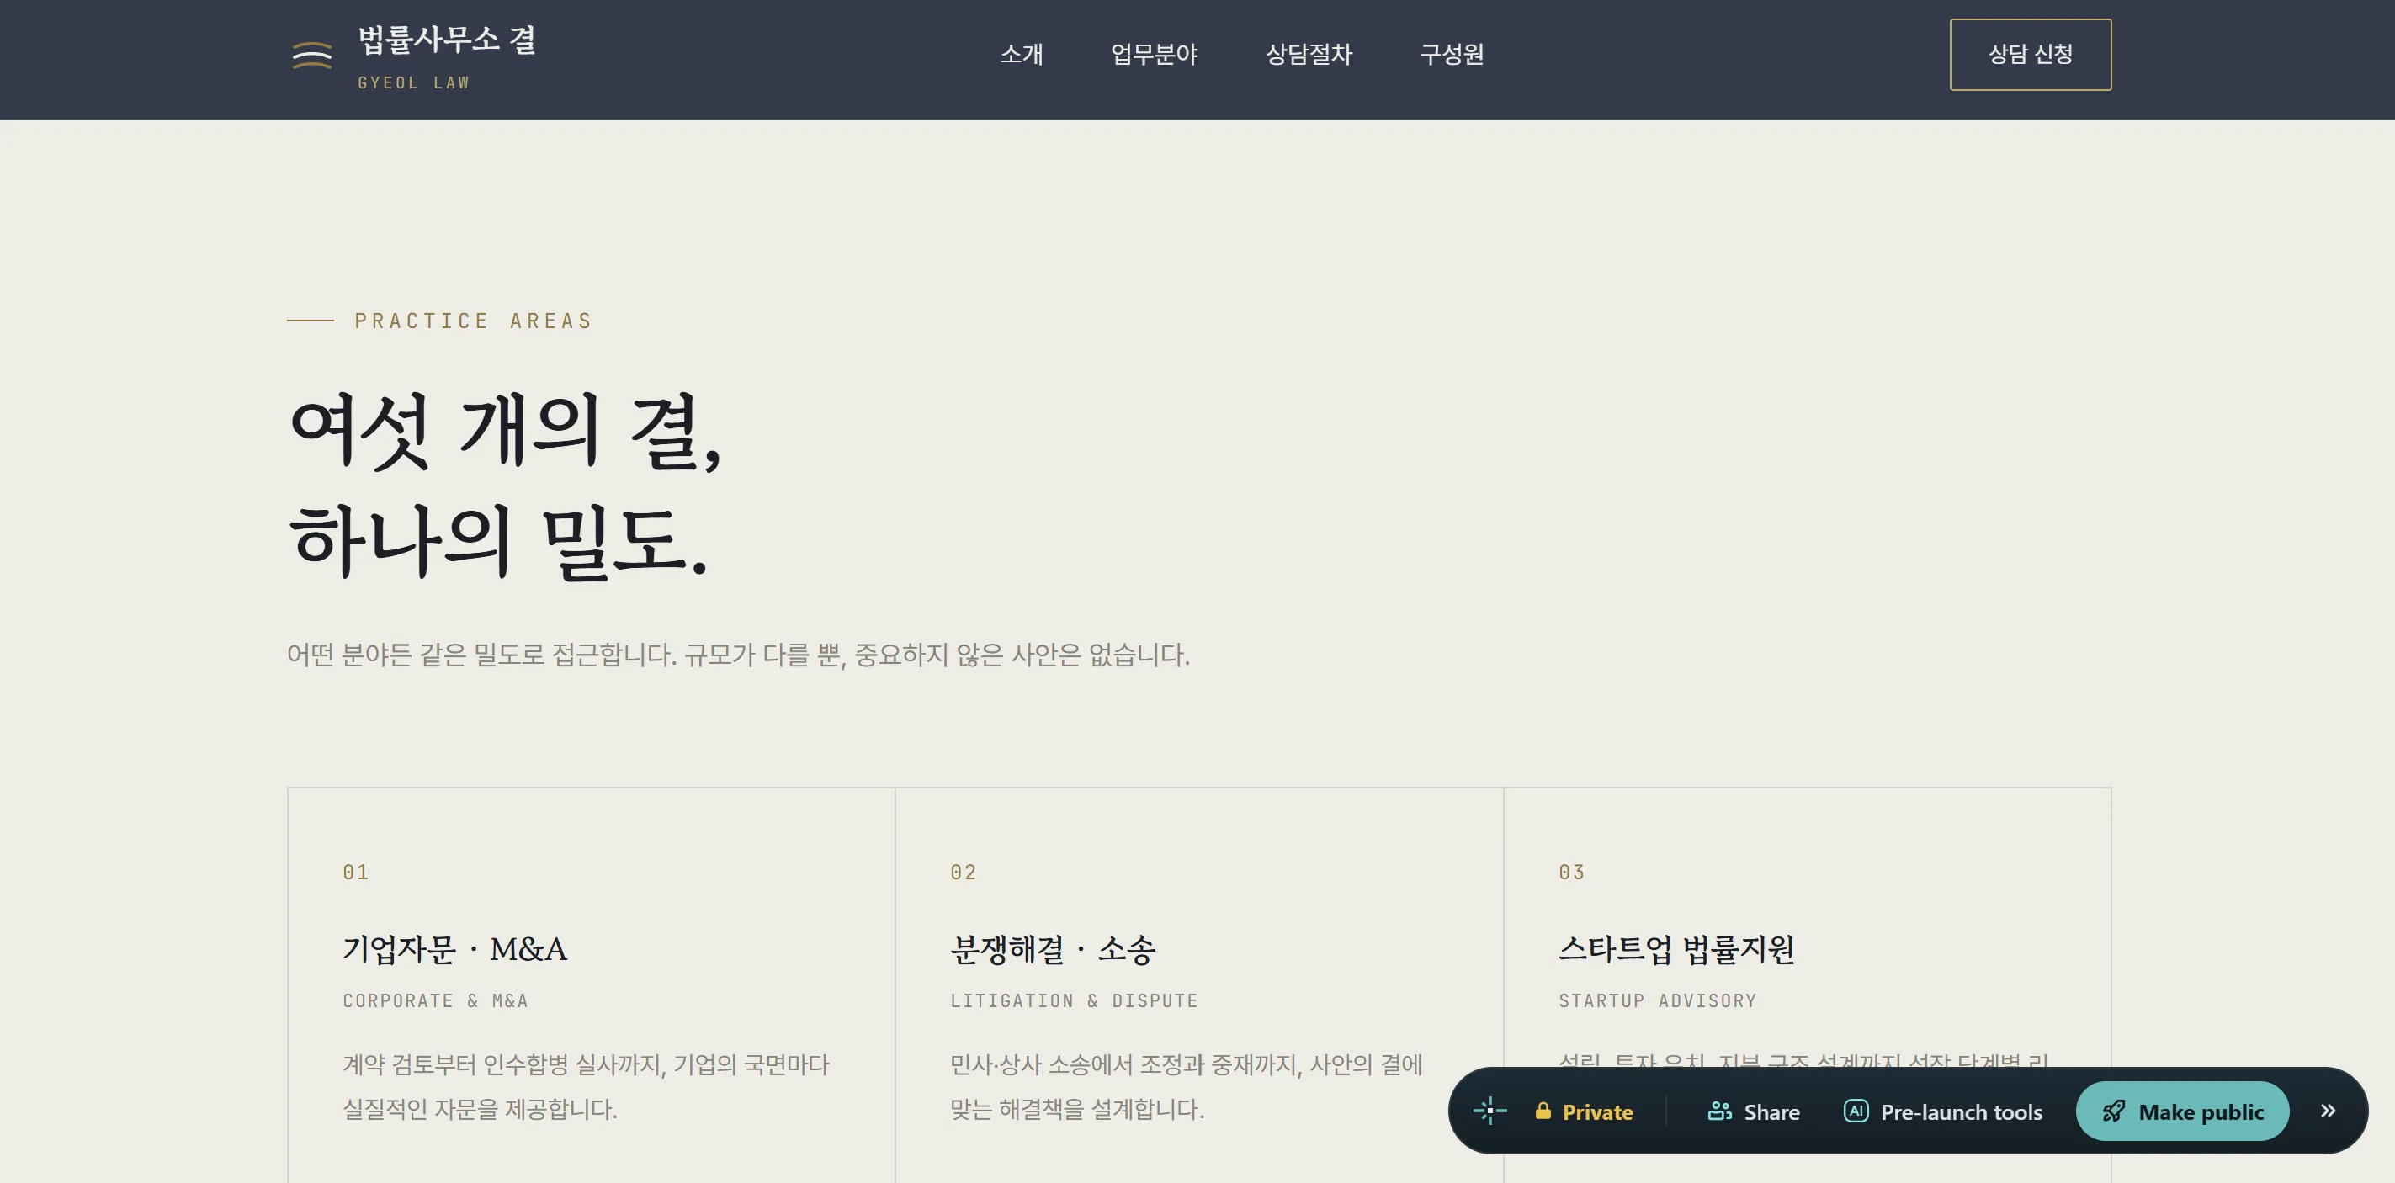Click the description starting 민사·상사 소송에서
Image resolution: width=2395 pixels, height=1183 pixels.
pyautogui.click(x=1187, y=1086)
